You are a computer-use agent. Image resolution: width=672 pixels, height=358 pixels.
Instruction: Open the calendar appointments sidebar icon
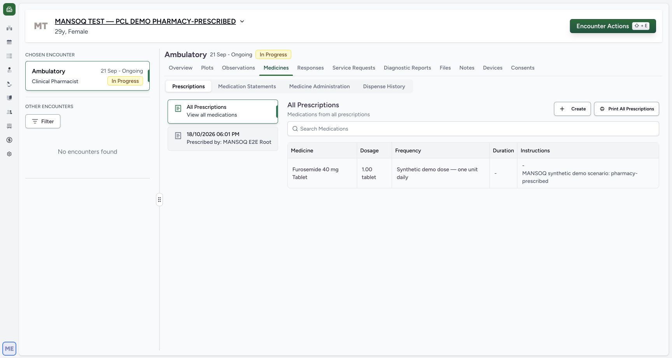point(9,42)
